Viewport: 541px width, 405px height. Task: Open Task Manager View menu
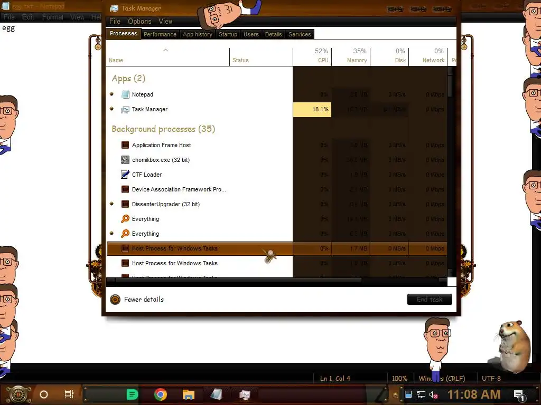(x=165, y=21)
